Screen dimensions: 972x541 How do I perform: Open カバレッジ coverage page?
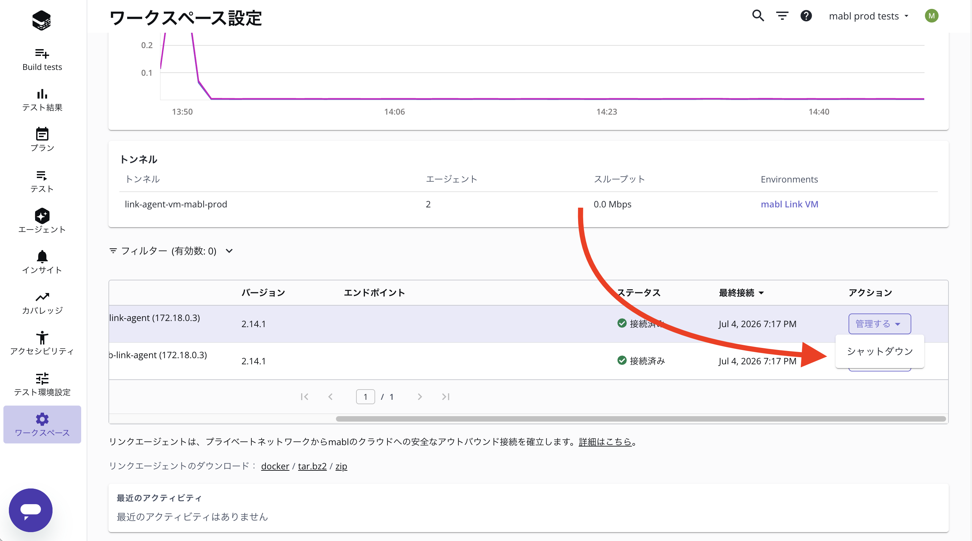pyautogui.click(x=42, y=303)
